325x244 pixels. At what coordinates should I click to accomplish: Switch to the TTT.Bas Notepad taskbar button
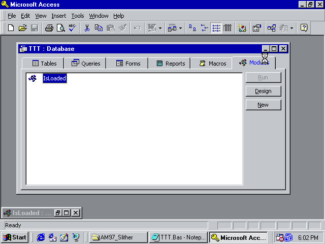coord(178,237)
